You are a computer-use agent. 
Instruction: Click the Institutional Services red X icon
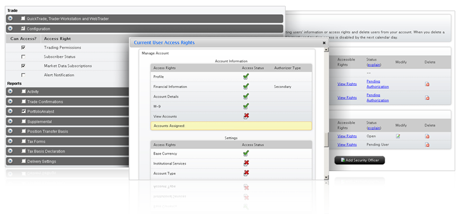click(x=246, y=163)
